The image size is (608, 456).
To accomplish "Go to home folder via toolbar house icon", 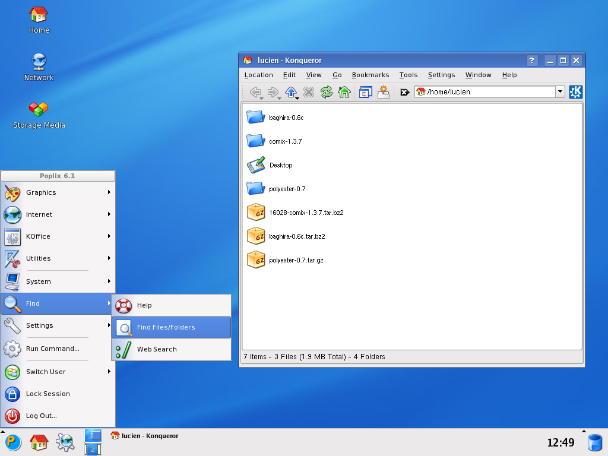I will (344, 92).
